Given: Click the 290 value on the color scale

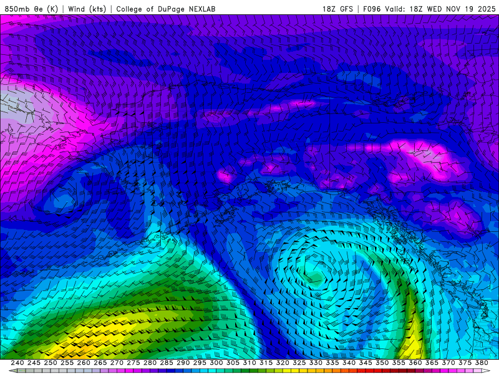Looking at the screenshot, I should pyautogui.click(x=183, y=363).
